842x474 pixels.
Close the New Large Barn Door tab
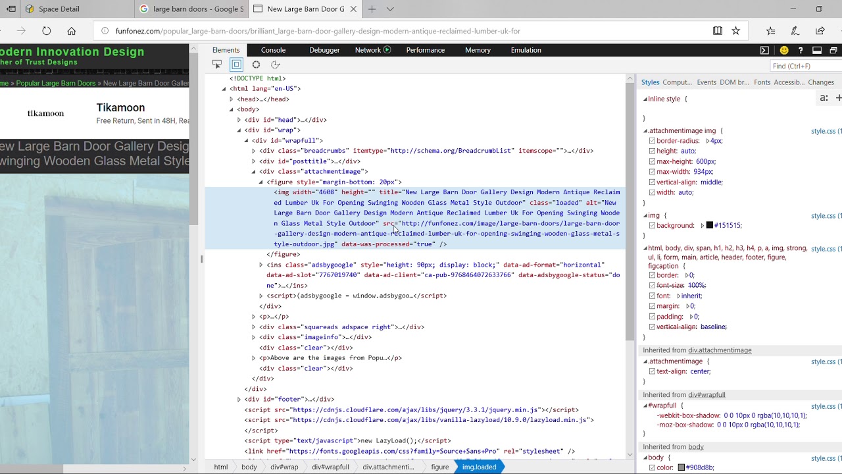pyautogui.click(x=353, y=9)
